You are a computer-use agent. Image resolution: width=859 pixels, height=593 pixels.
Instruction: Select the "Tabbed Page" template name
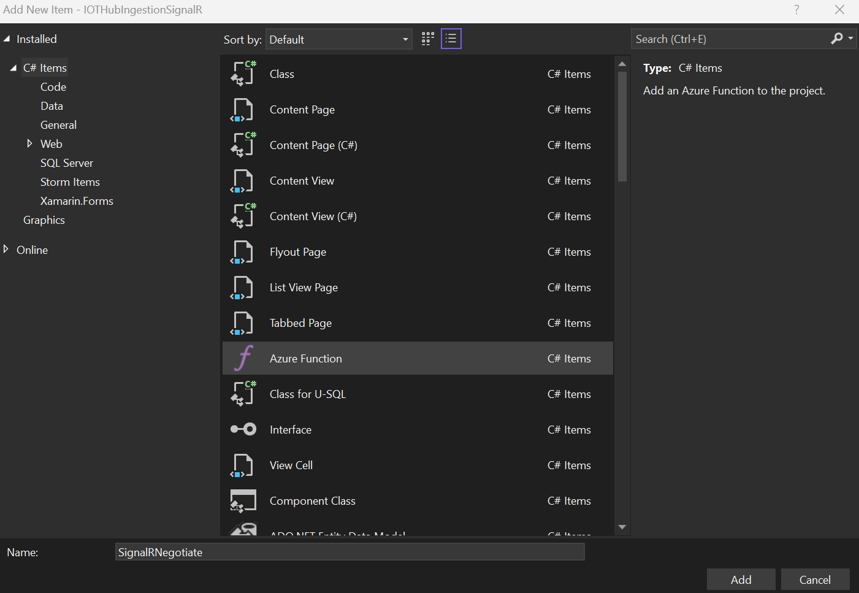[x=300, y=323]
